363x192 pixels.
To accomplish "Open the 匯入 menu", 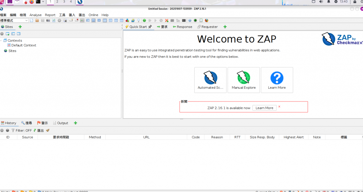I will point(72,15).
